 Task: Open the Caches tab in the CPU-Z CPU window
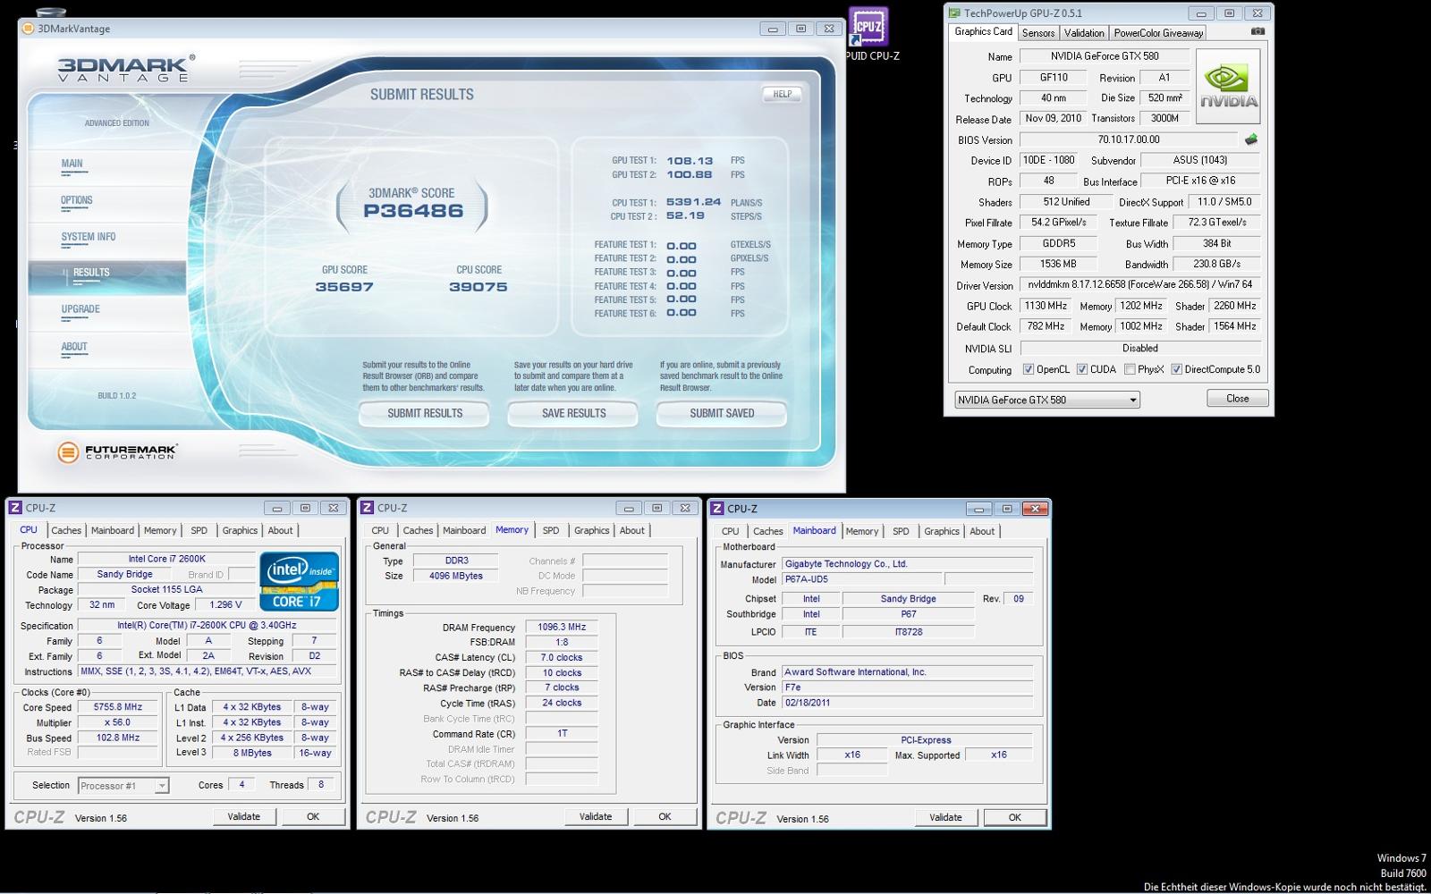coord(65,530)
